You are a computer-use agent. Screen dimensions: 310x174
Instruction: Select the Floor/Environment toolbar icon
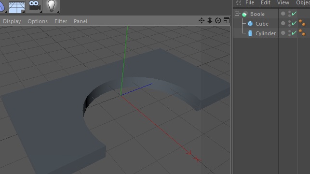point(17,7)
